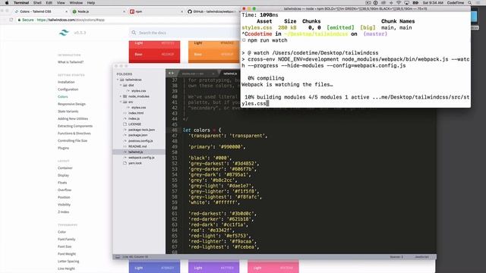Open Spotlight search in menu bar
Viewport: 486px width, 273px height.
(x=470, y=3)
